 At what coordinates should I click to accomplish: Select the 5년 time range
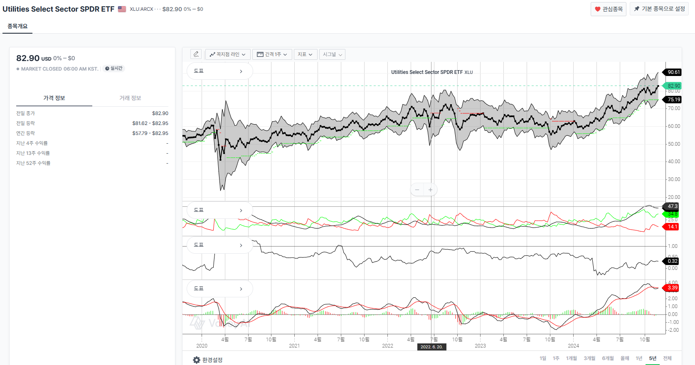coord(653,358)
